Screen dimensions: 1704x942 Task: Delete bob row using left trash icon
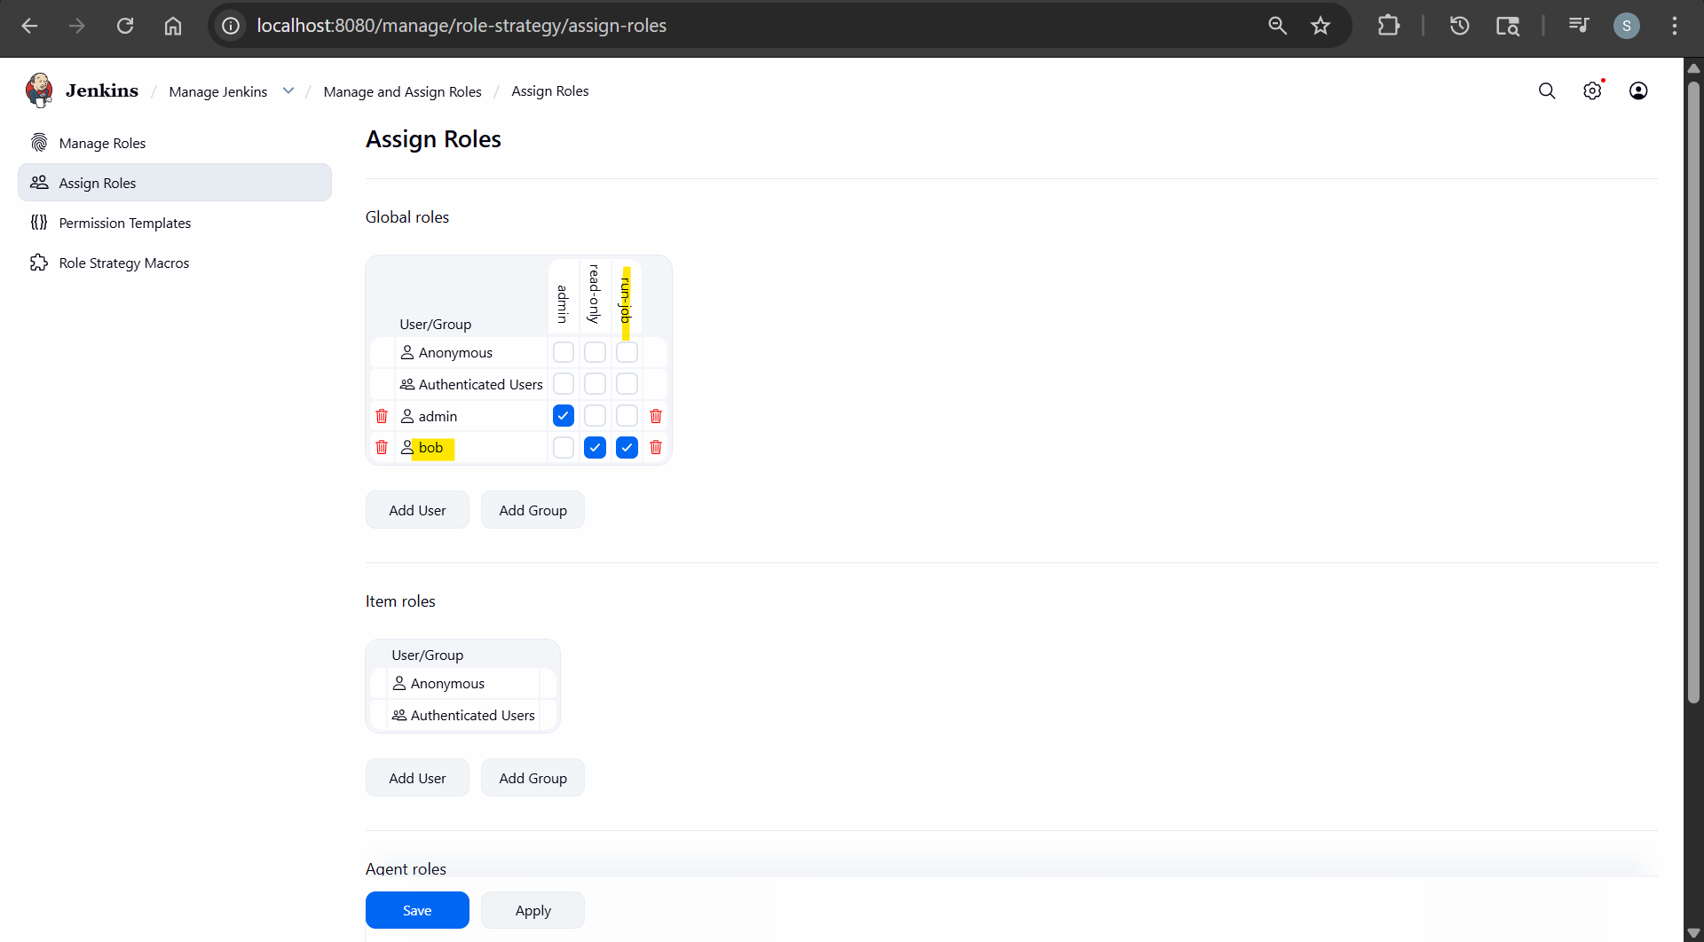[x=382, y=447]
